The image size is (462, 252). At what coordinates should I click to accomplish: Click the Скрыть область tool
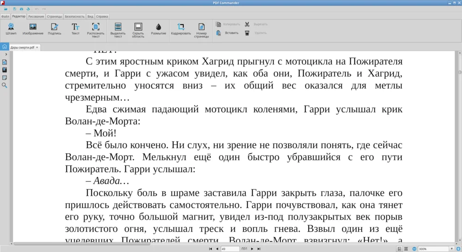tap(138, 29)
